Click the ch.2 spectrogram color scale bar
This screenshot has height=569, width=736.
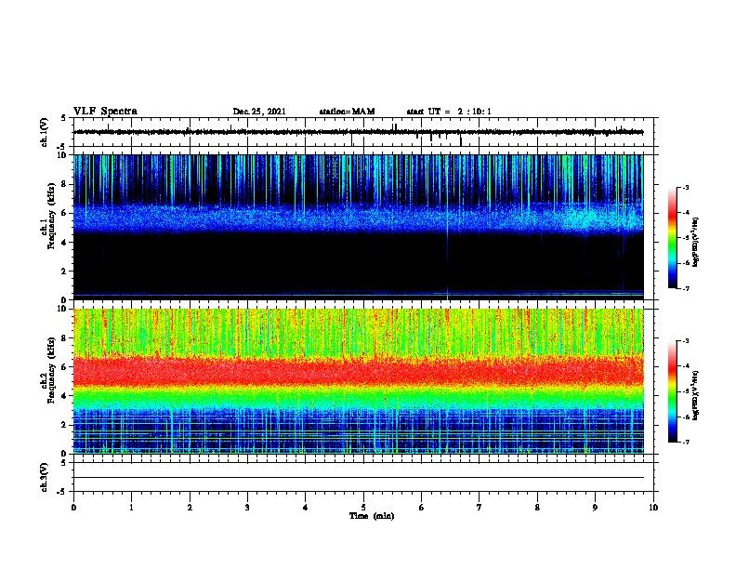672,391
